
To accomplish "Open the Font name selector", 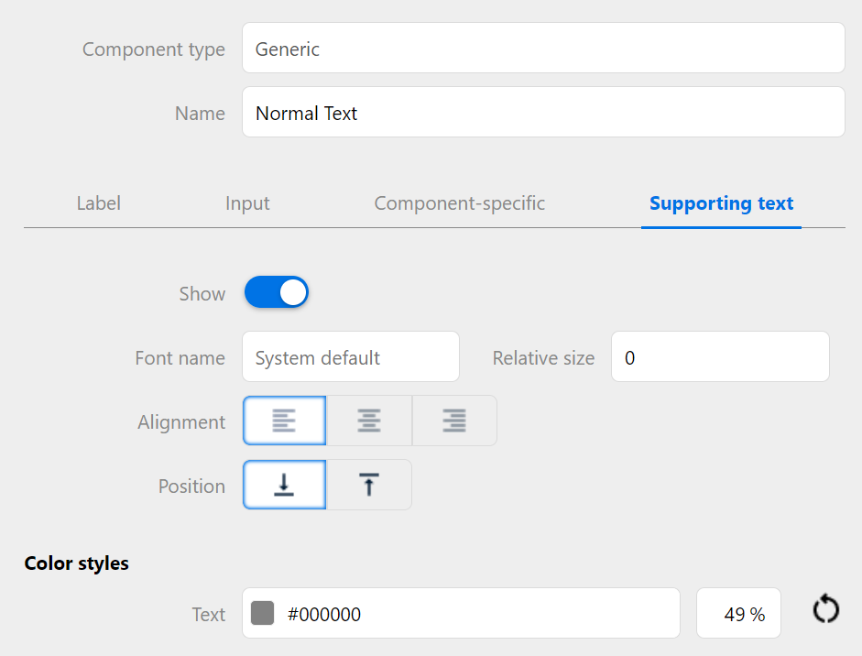I will 350,357.
